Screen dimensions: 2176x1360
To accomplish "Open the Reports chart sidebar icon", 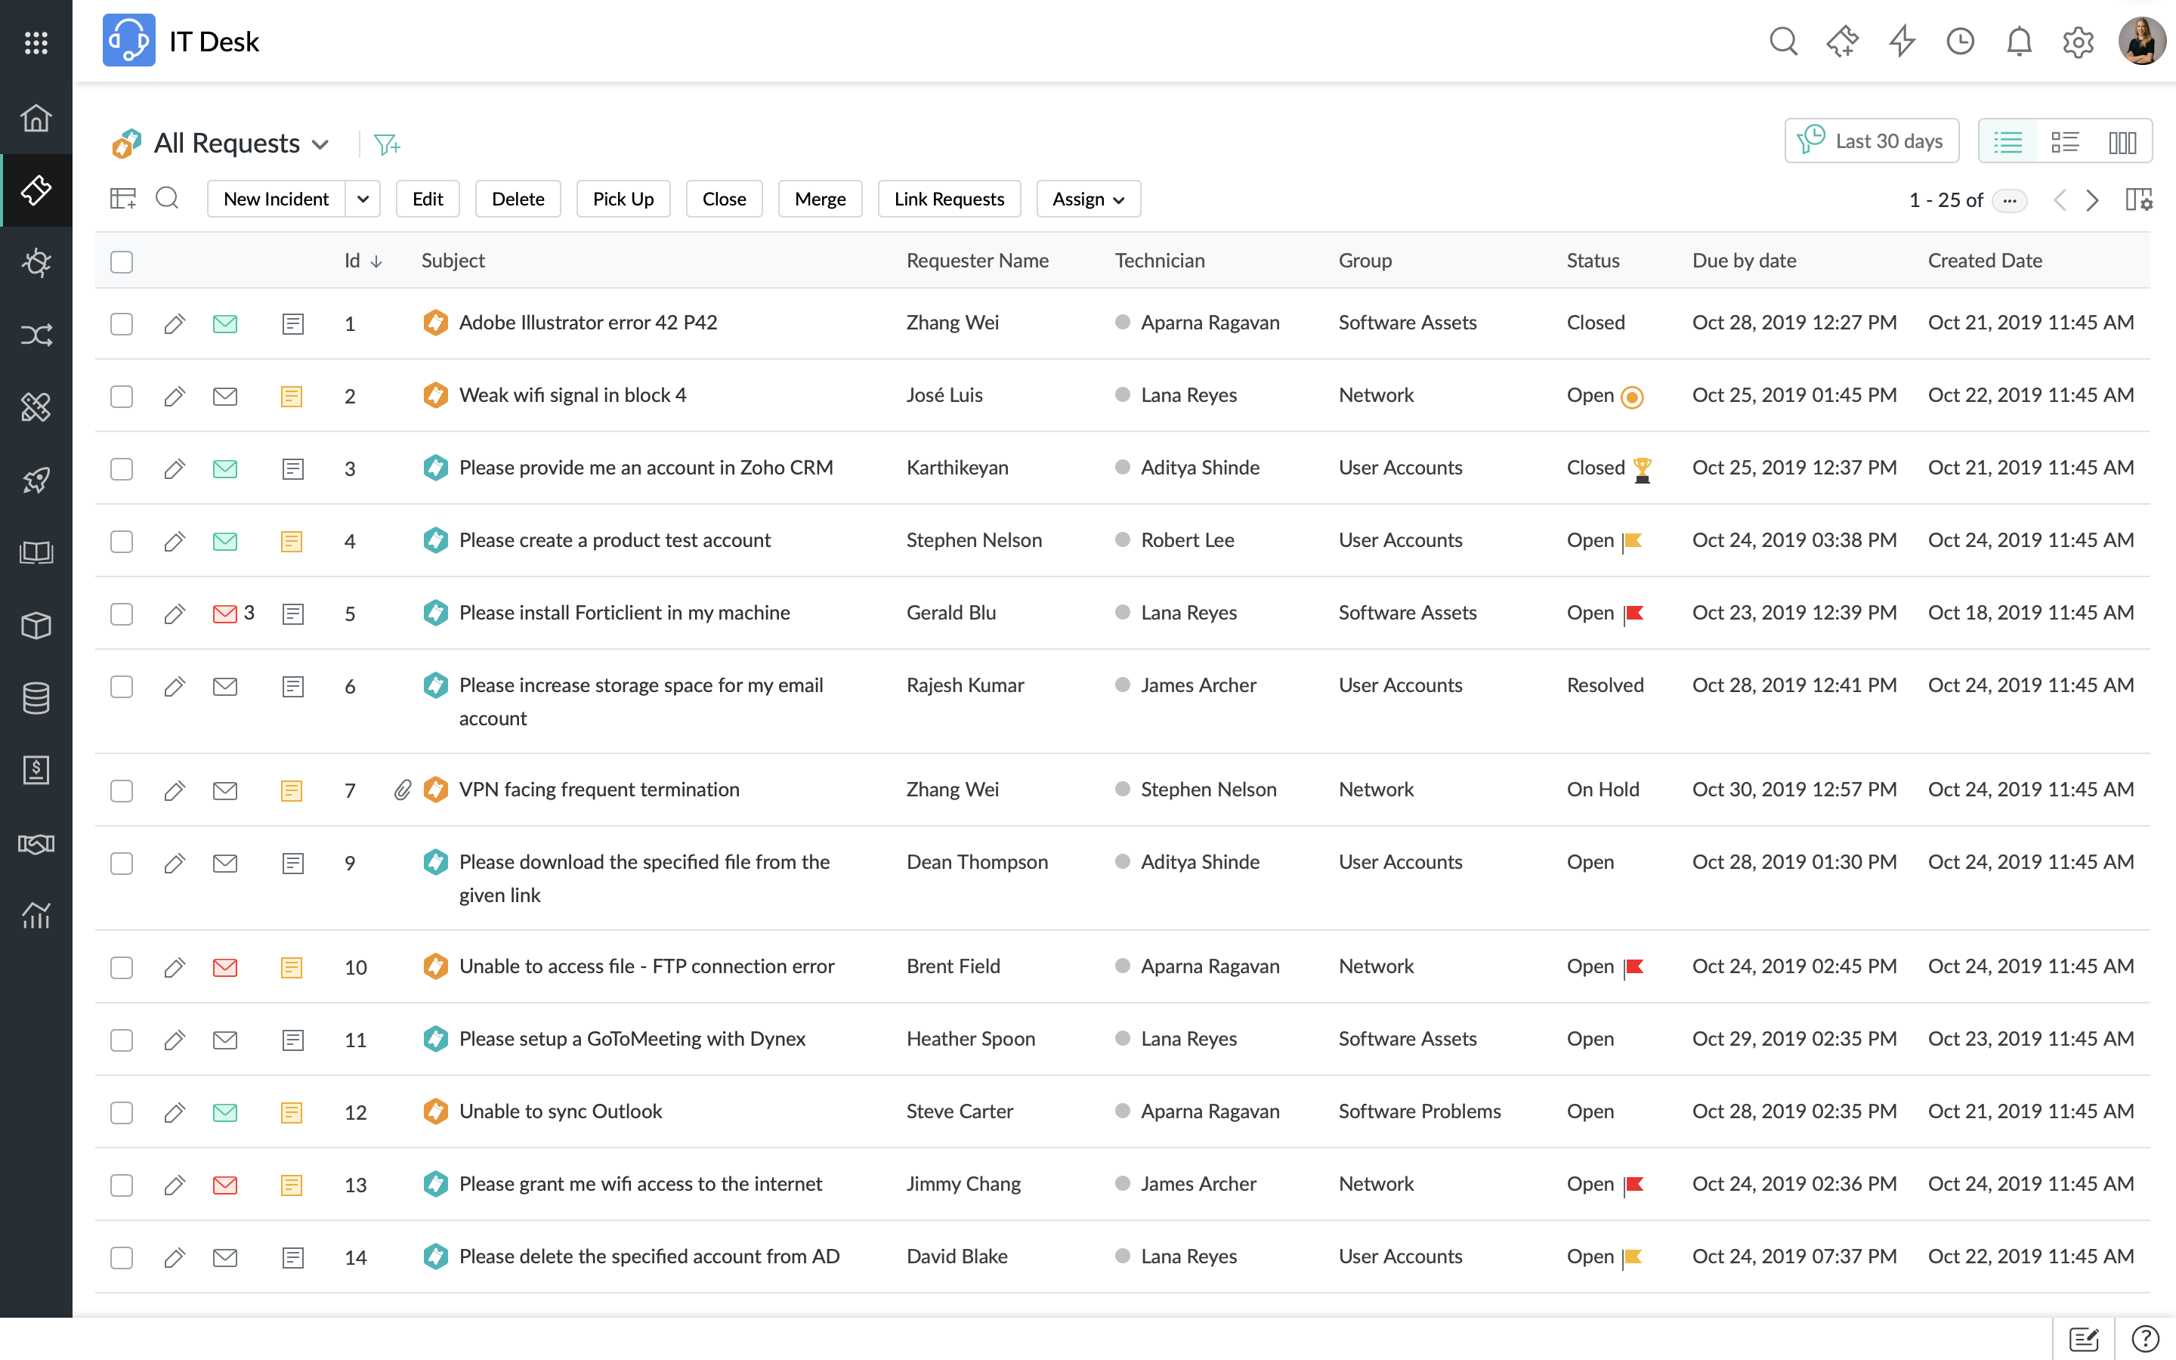I will [36, 916].
